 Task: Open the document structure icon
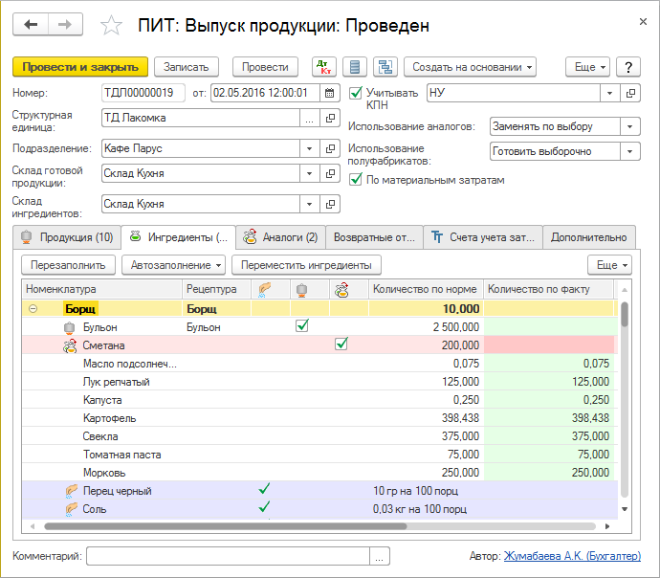(x=385, y=67)
